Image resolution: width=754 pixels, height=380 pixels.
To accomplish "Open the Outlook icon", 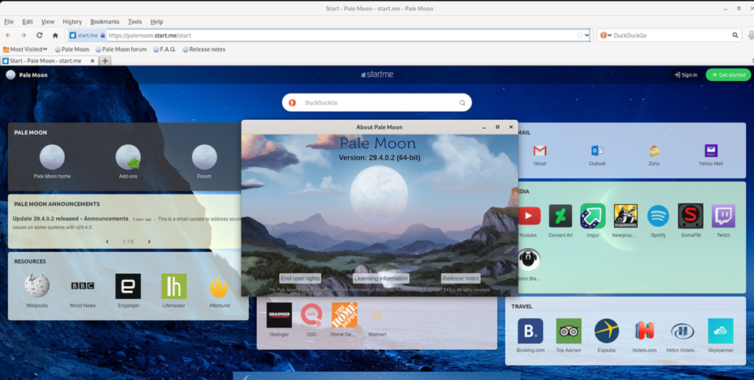I will tap(597, 151).
